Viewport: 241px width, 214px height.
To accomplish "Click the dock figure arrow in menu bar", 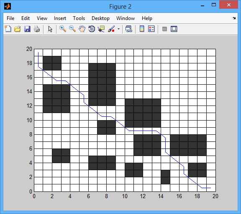I will click(234, 18).
